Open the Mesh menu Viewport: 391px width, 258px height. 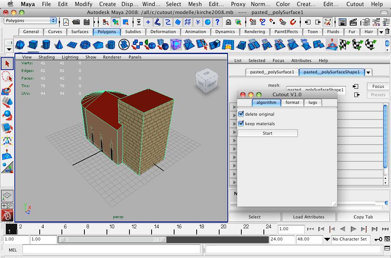(195, 4)
